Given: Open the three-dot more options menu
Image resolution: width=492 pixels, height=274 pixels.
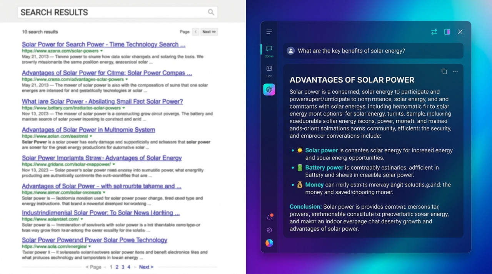Looking at the screenshot, I should pos(455,71).
